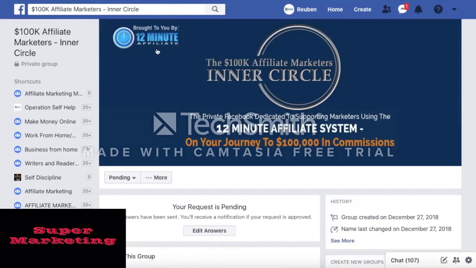Open the Pending dropdown button
This screenshot has height=268, width=476.
click(122, 178)
